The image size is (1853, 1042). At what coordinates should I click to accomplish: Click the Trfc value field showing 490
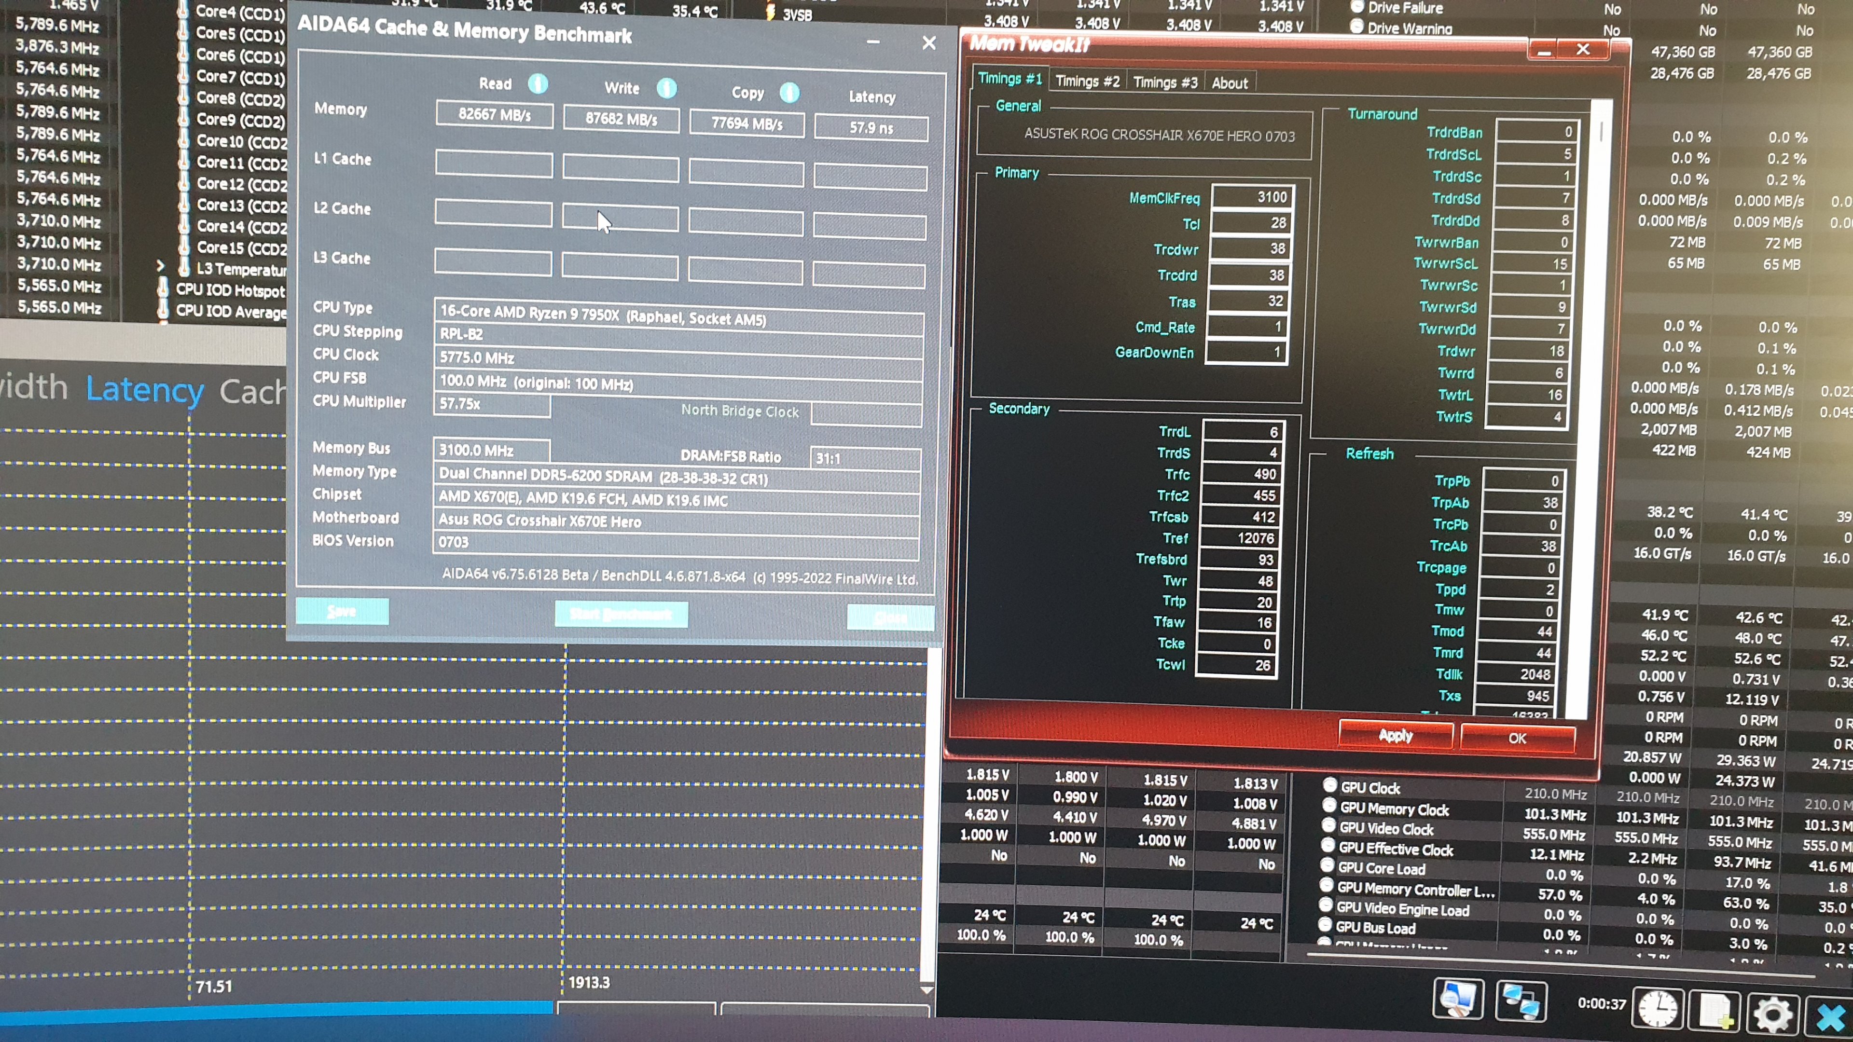coord(1241,475)
